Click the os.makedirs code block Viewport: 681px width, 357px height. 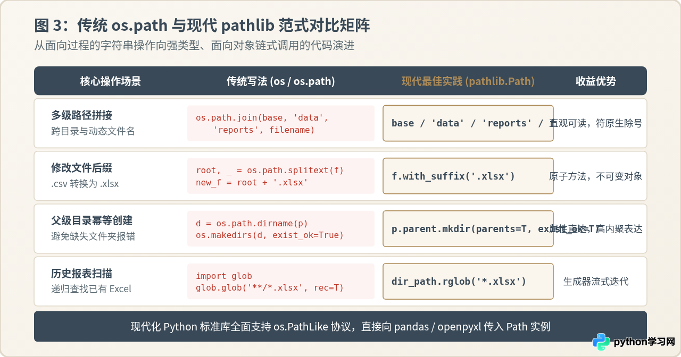pyautogui.click(x=281, y=228)
